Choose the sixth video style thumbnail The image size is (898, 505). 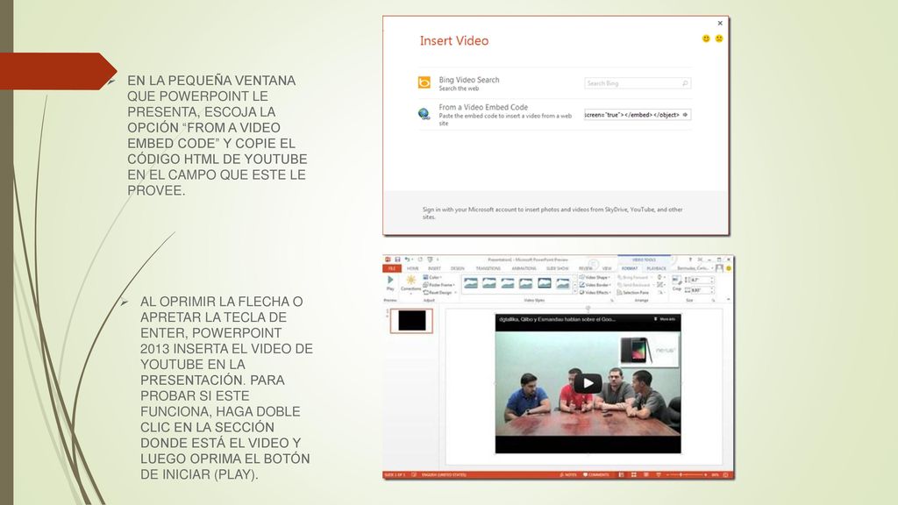[x=563, y=283]
